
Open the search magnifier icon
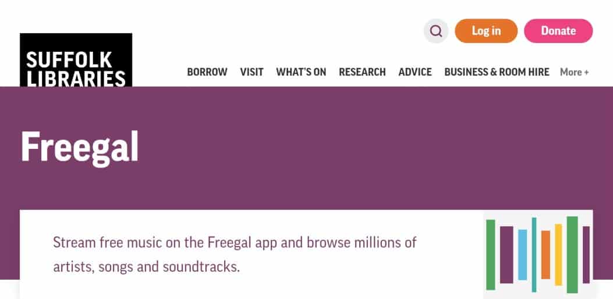pyautogui.click(x=436, y=31)
